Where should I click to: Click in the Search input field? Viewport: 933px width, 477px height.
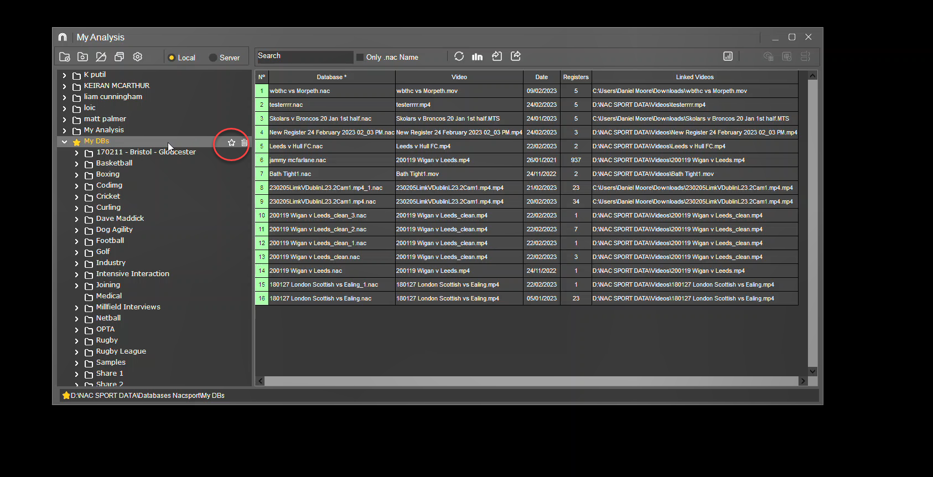(304, 56)
